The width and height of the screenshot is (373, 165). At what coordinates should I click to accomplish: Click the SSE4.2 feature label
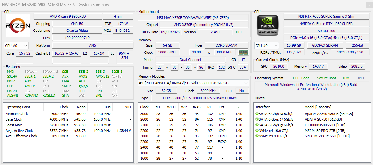pos(48,76)
